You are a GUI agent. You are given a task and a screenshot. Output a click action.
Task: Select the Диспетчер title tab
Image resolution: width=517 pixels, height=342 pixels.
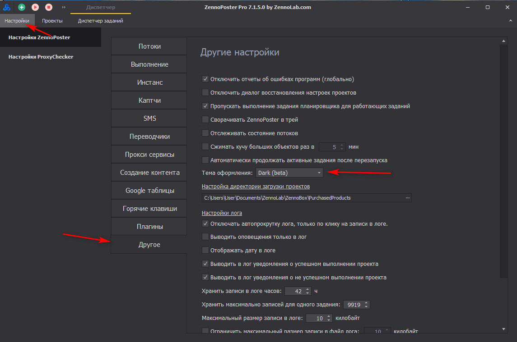point(101,7)
